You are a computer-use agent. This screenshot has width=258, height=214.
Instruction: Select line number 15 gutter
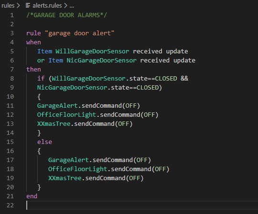point(10,142)
